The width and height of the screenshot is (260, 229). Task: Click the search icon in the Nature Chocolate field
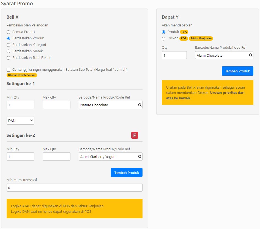(x=140, y=105)
